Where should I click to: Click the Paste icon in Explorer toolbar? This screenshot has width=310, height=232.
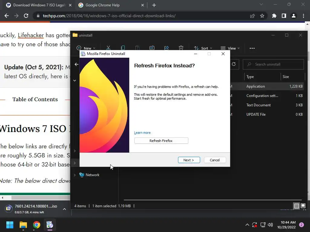[x=137, y=48]
